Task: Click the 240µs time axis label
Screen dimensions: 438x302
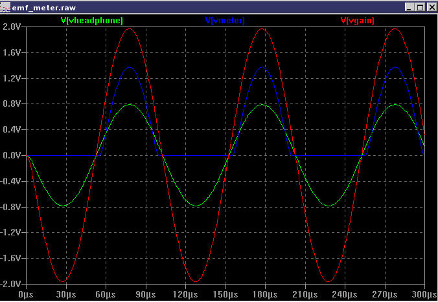Action: click(345, 294)
